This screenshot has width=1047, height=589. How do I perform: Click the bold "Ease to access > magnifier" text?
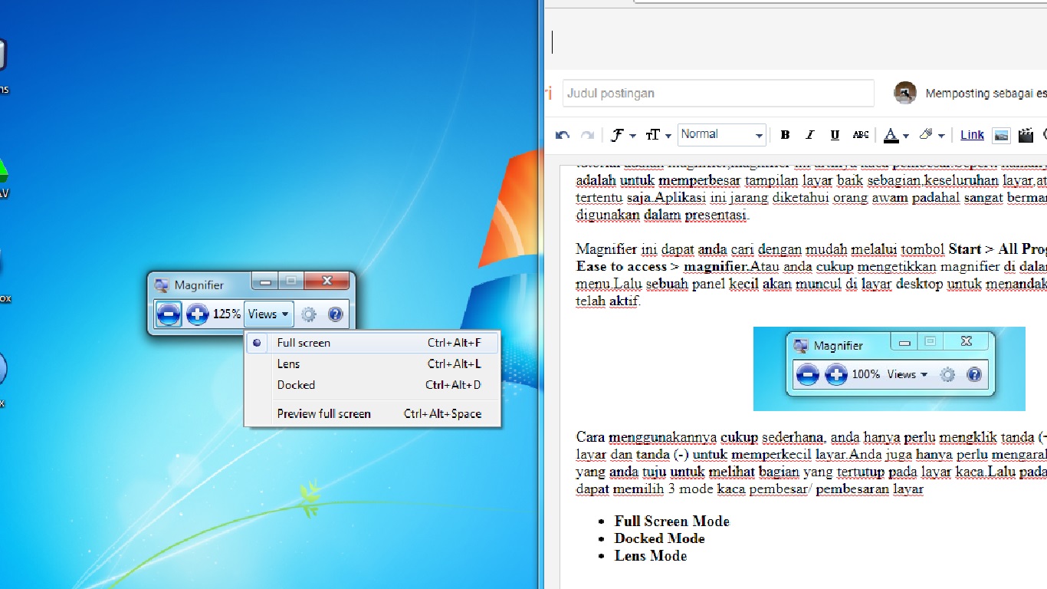(x=663, y=266)
